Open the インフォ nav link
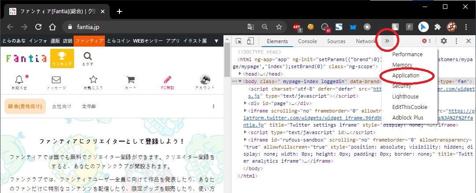The image size is (476, 193). pos(38,41)
